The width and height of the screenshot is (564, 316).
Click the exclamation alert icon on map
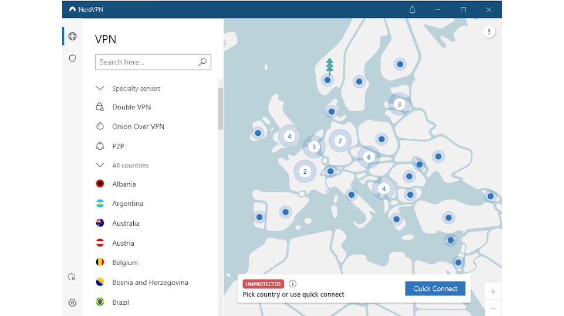tap(489, 32)
